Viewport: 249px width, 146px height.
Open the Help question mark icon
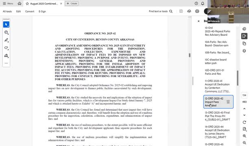click(x=196, y=3)
